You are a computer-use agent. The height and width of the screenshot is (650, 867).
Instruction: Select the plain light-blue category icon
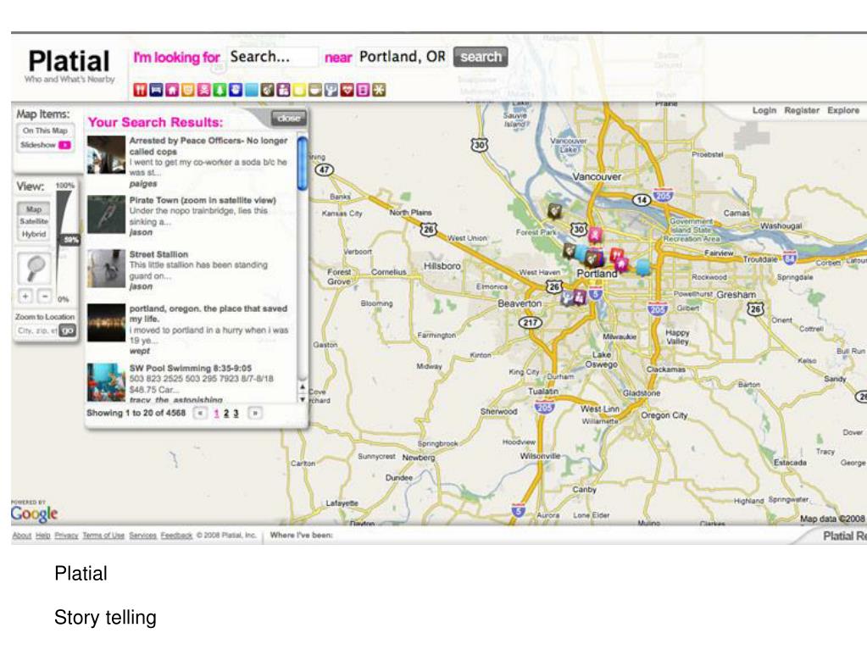pyautogui.click(x=252, y=90)
